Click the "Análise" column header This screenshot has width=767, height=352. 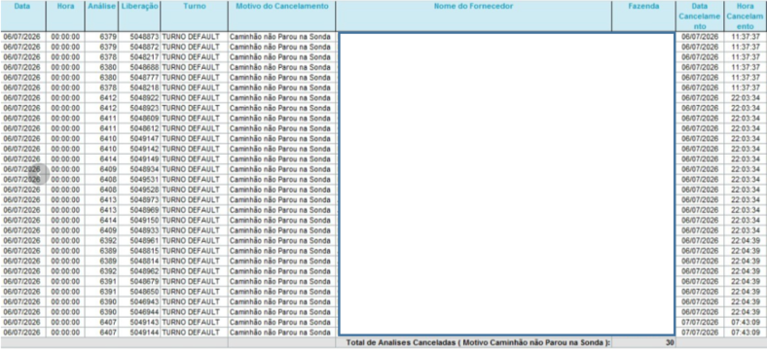101,17
